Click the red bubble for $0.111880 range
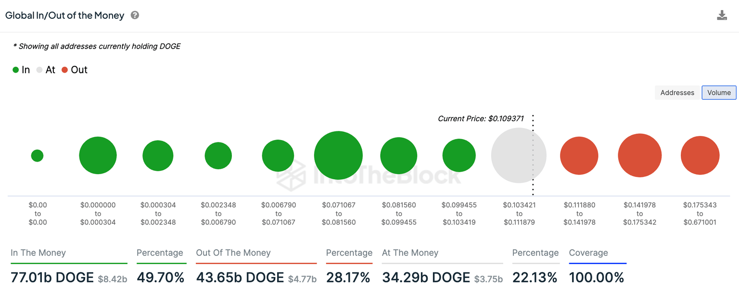The image size is (739, 304). (579, 155)
